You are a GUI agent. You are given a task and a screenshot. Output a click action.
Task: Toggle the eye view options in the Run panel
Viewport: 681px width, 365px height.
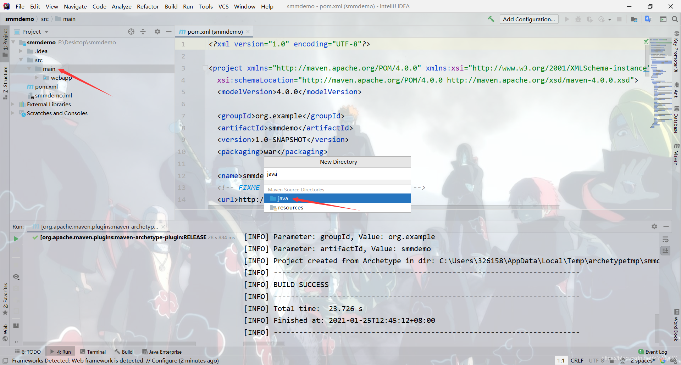point(16,277)
